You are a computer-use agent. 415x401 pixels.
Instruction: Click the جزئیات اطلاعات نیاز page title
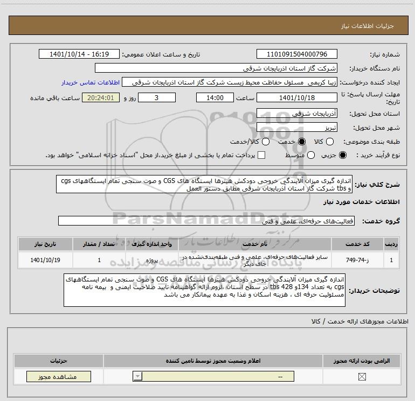pos(367,26)
